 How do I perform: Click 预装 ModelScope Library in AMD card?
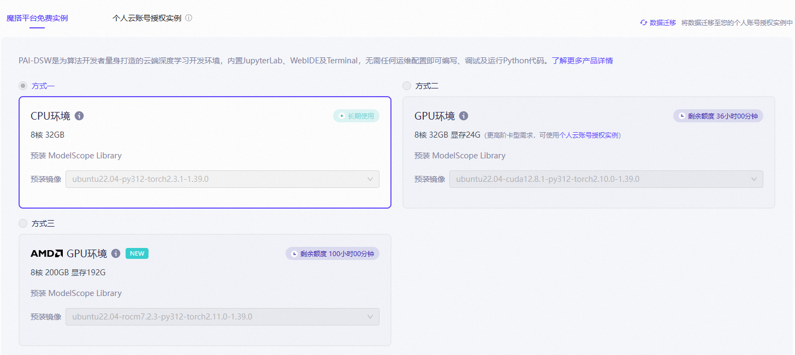click(76, 293)
